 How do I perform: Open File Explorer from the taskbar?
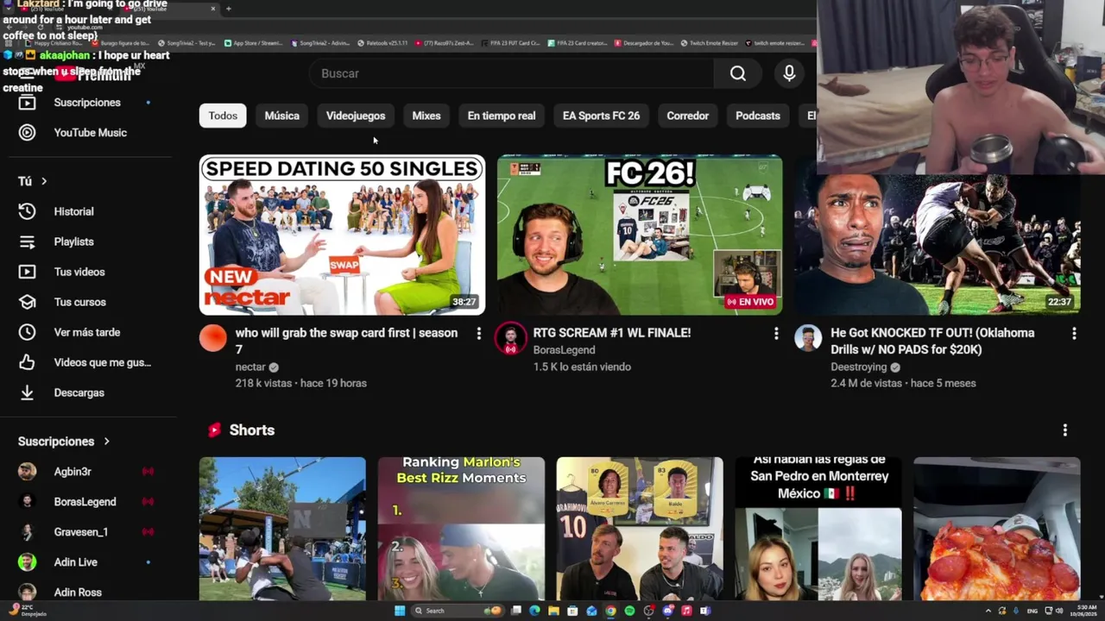(553, 611)
